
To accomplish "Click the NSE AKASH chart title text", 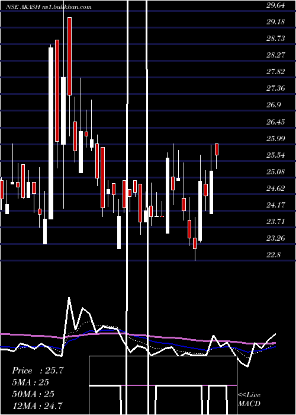I will coord(49,7).
